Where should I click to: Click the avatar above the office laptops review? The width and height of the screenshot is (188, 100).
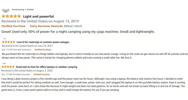[4, 63]
